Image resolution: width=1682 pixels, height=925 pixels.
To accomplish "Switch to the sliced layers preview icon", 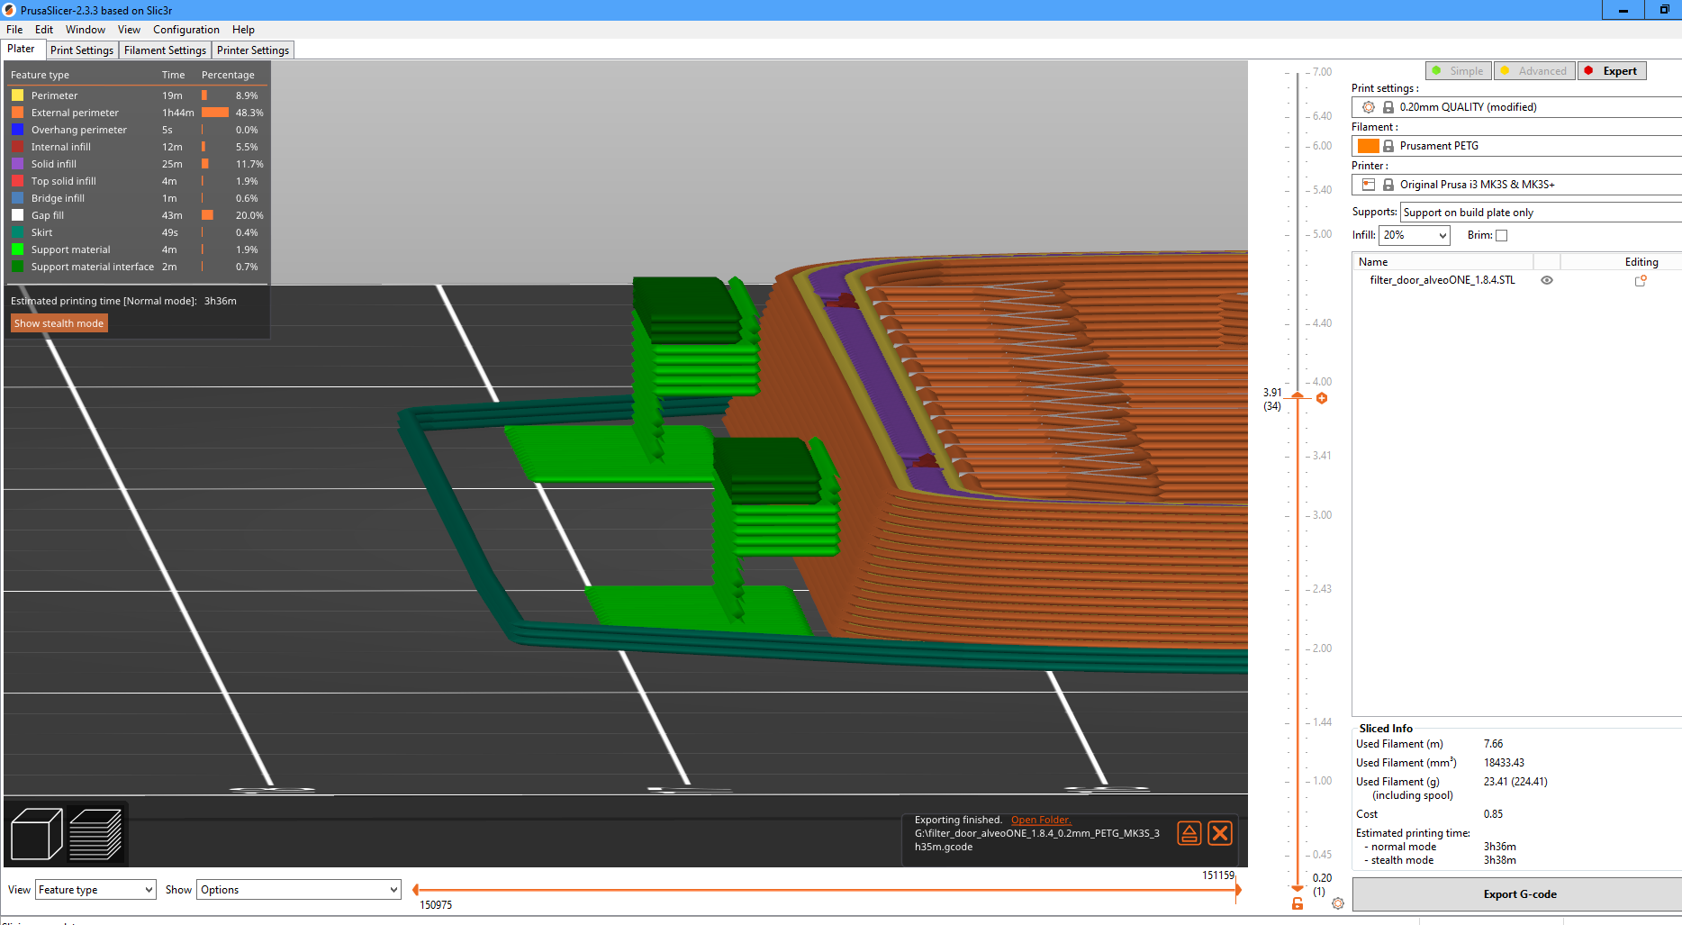I will tap(95, 834).
